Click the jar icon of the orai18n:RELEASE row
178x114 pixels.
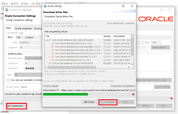tap(50, 63)
